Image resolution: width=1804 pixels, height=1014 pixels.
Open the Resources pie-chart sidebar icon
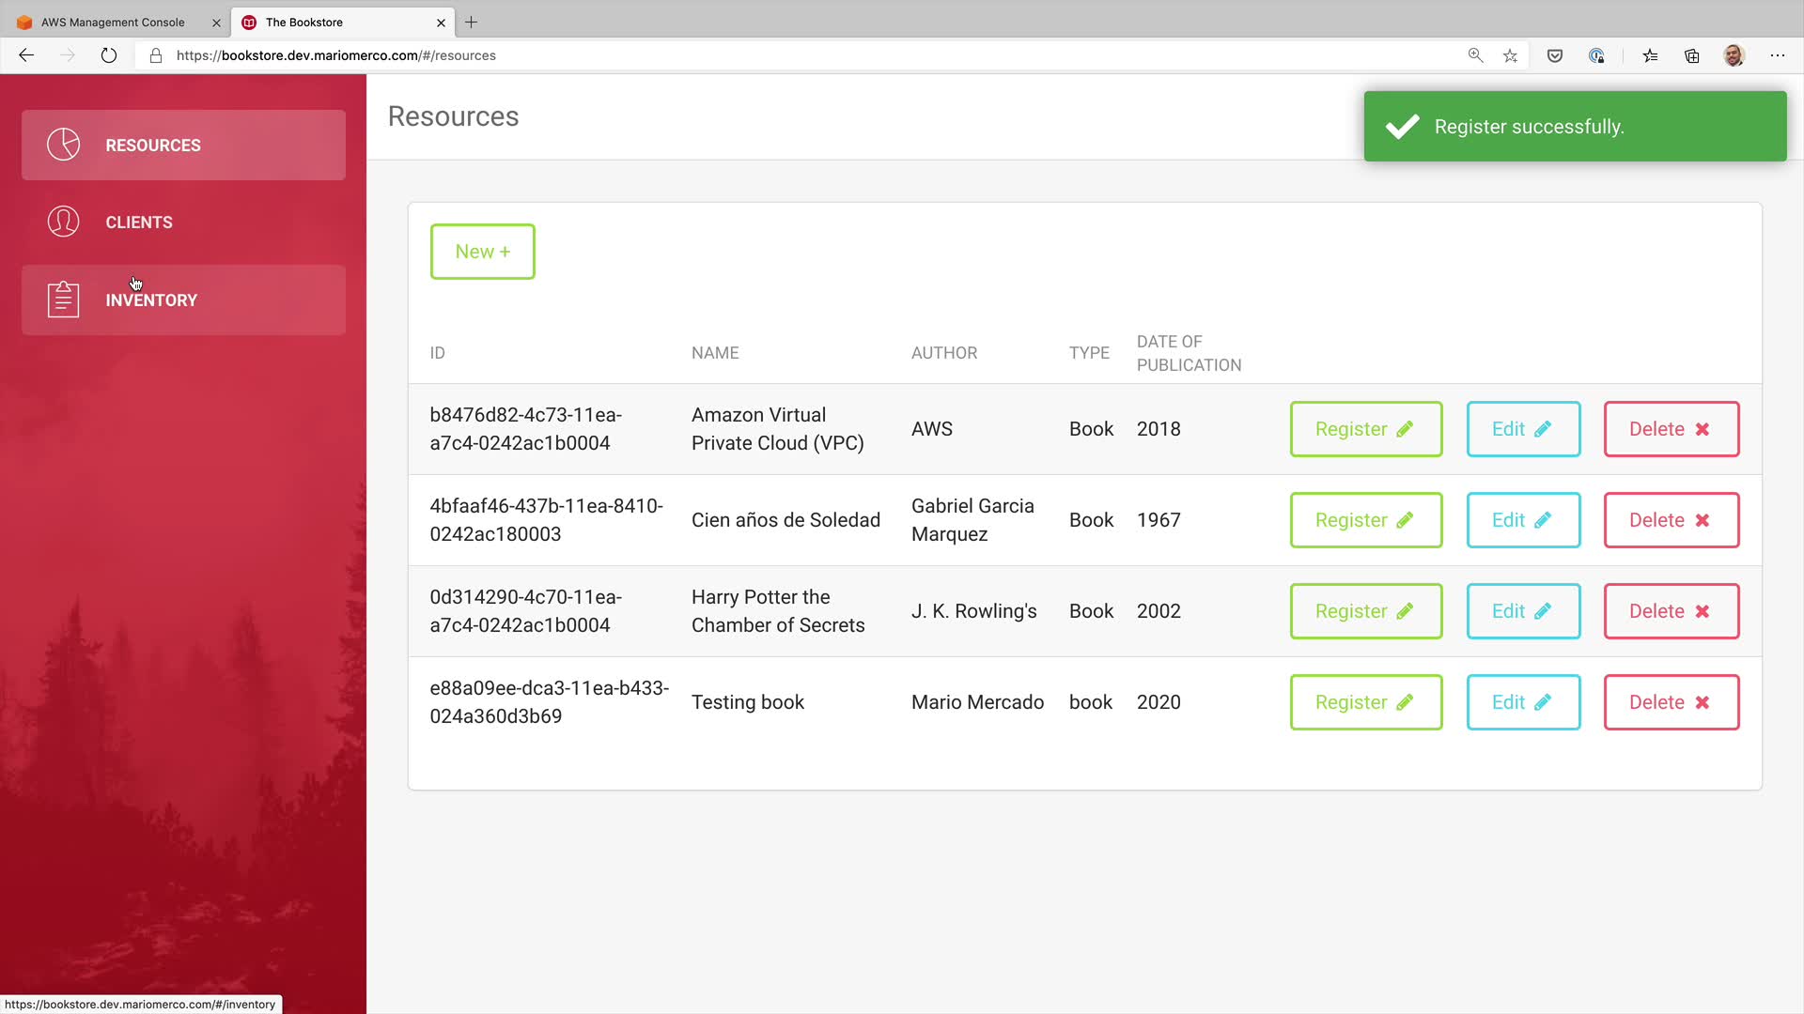[x=63, y=145]
